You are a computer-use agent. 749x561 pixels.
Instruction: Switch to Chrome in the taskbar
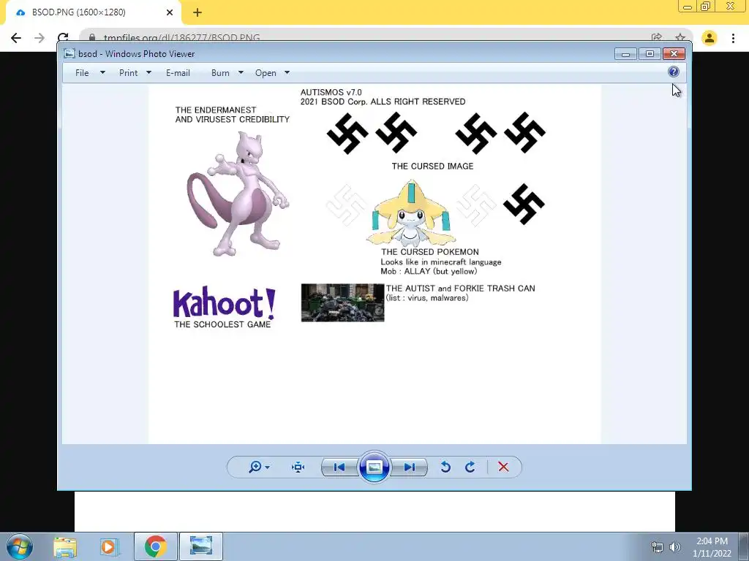(x=156, y=546)
